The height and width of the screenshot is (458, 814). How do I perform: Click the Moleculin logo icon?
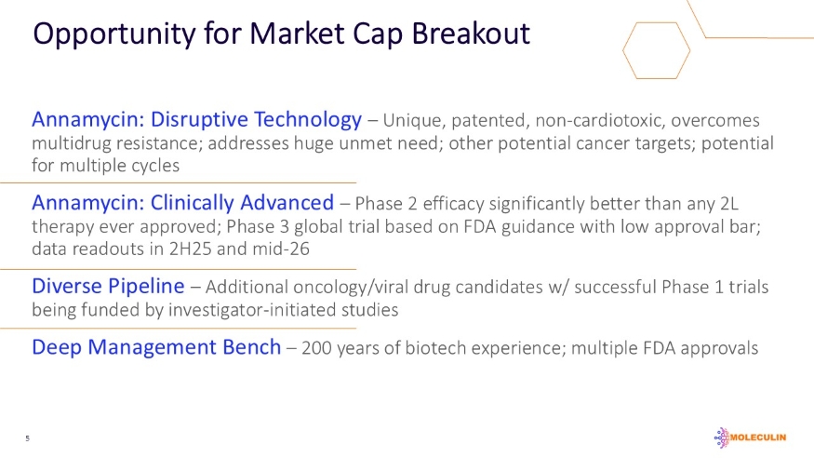click(x=720, y=436)
